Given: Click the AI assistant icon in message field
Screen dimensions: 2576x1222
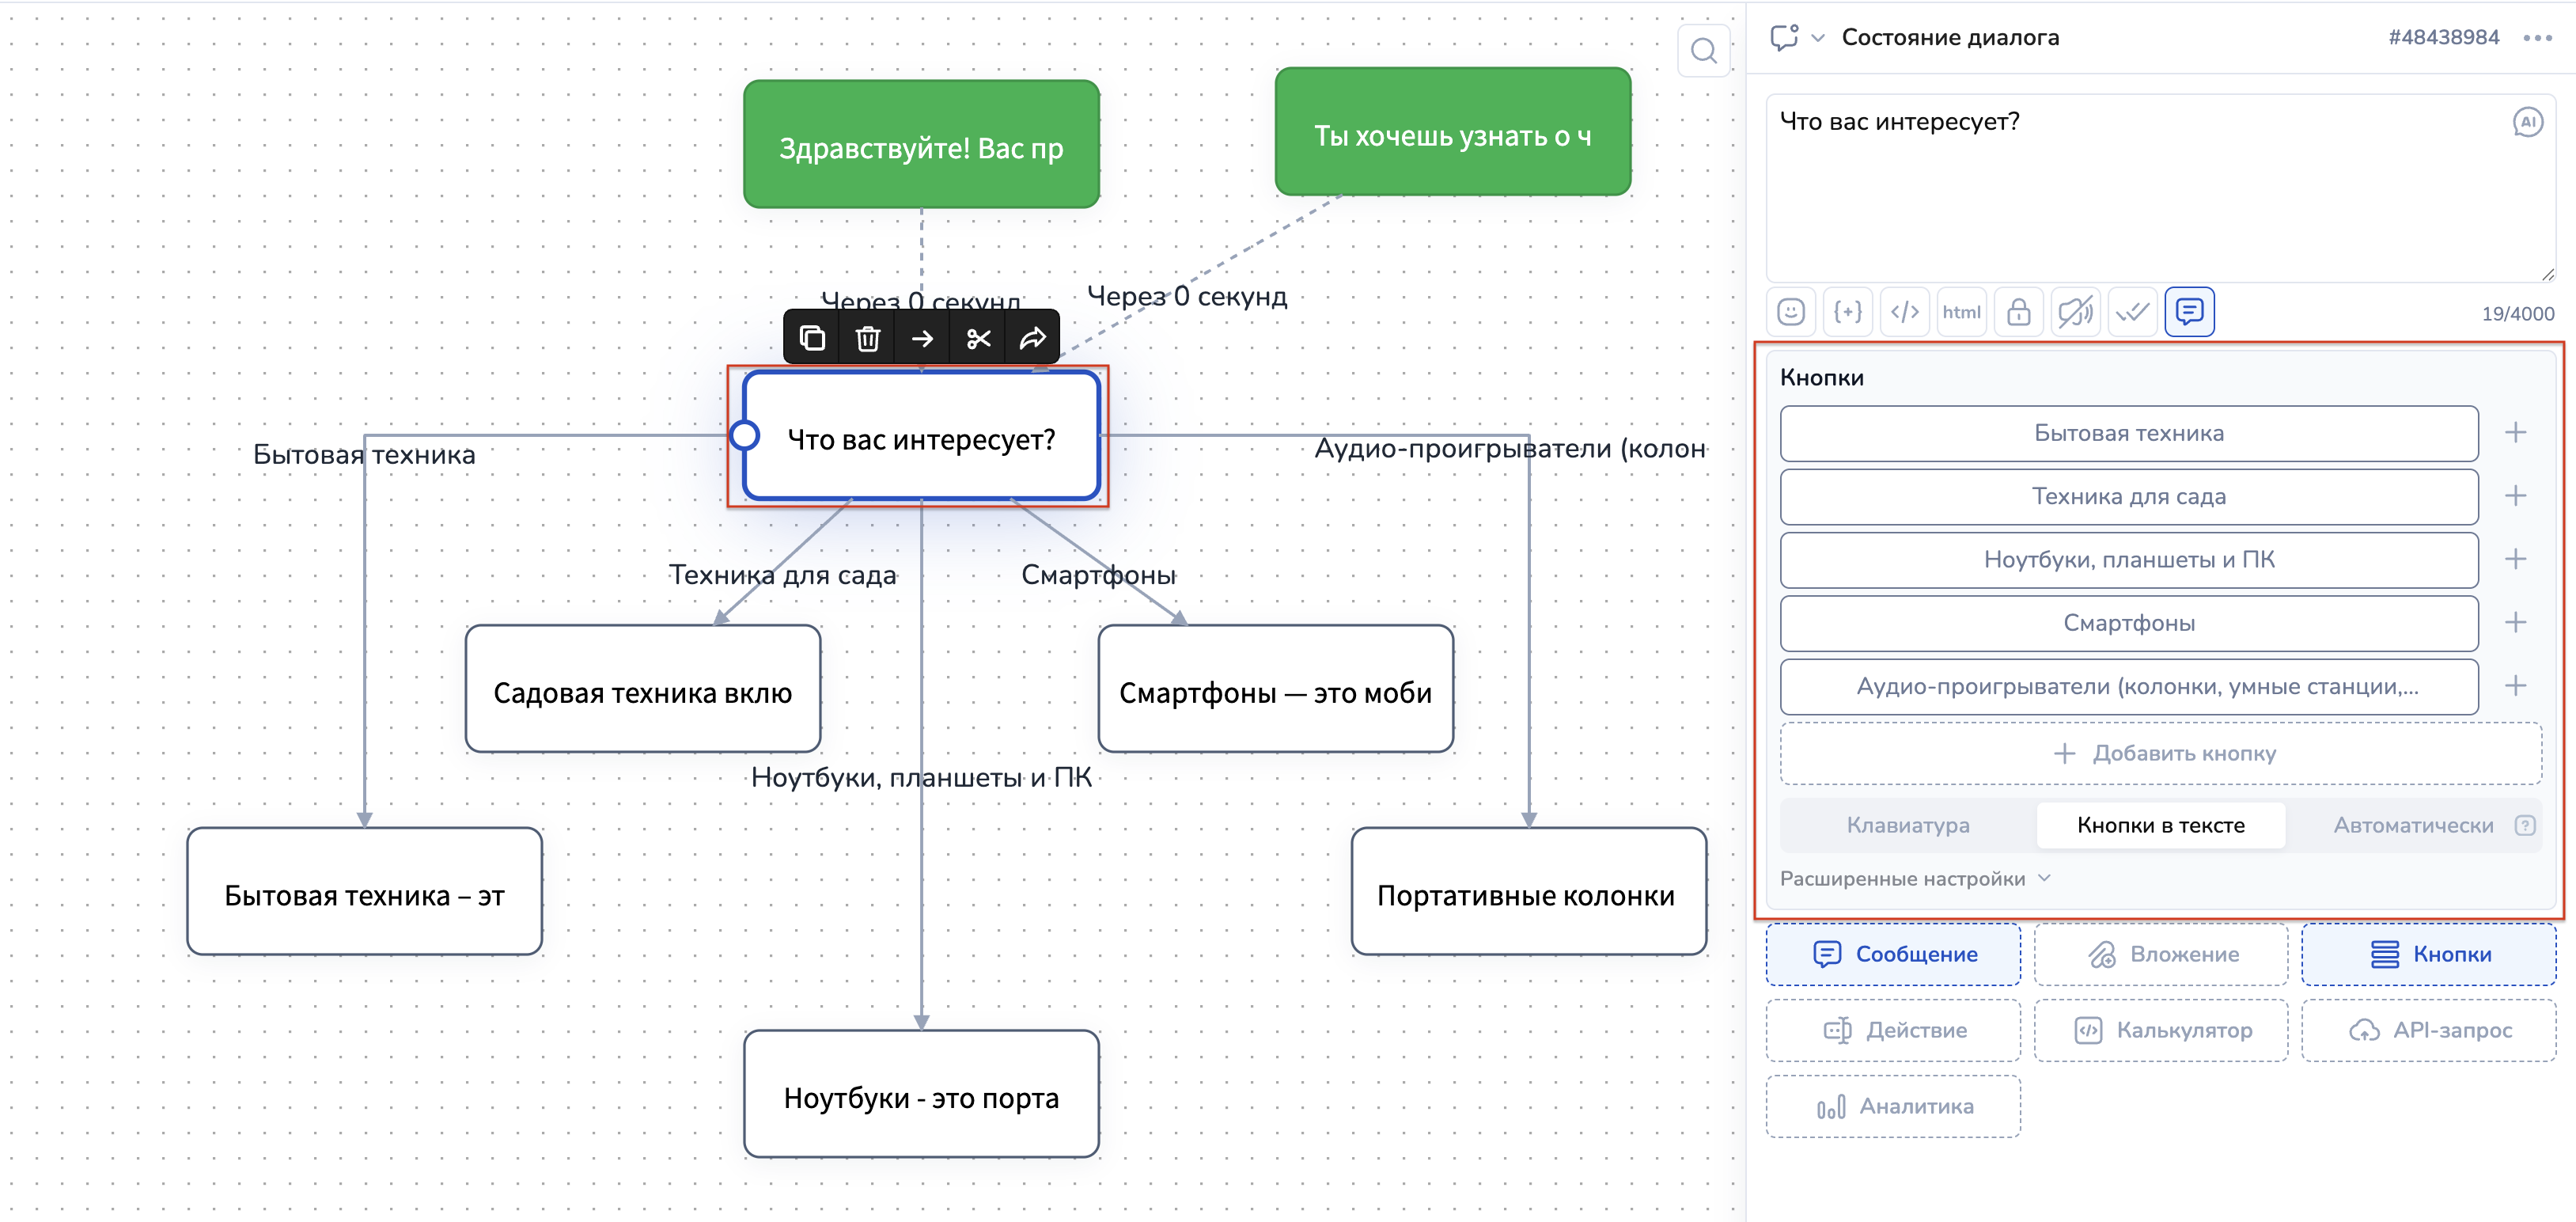Looking at the screenshot, I should click(x=2527, y=123).
